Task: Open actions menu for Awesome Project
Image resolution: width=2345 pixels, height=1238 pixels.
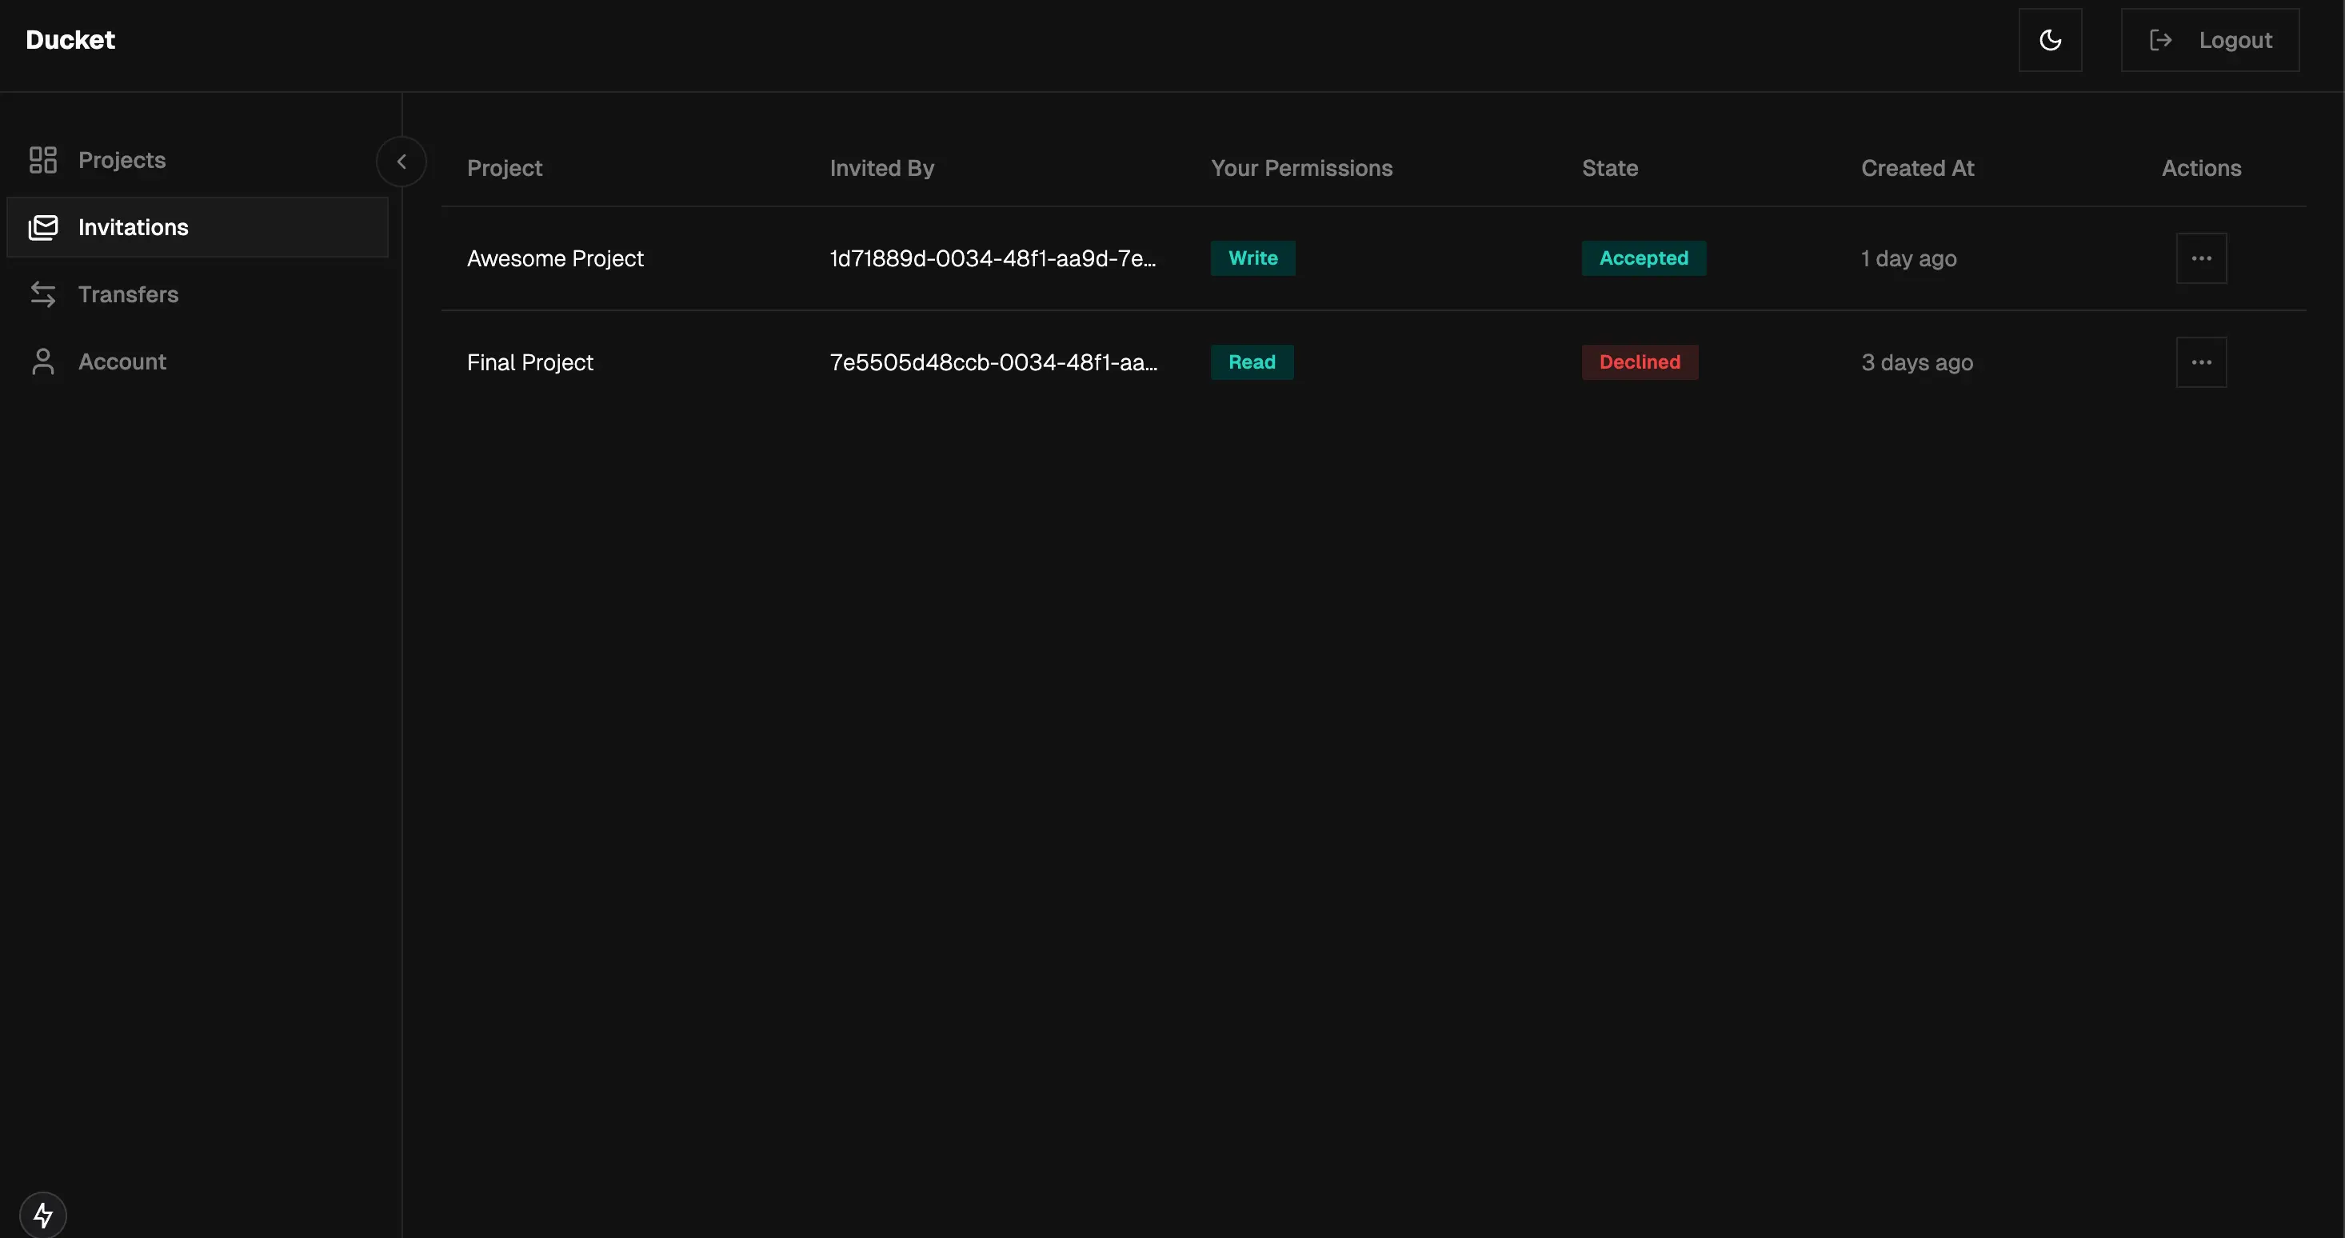Action: (2201, 258)
